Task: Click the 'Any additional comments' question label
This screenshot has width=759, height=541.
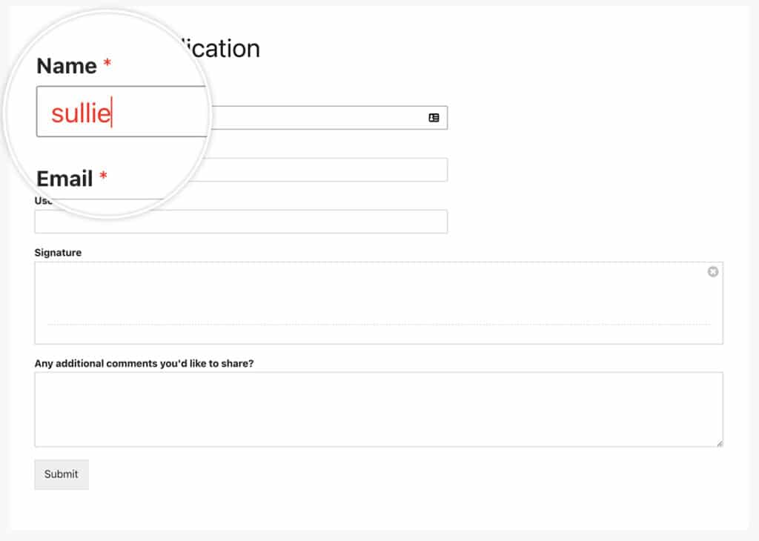Action: point(145,363)
